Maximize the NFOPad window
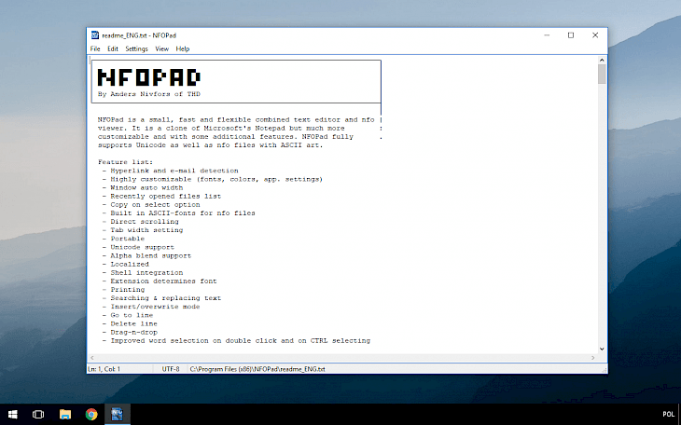The image size is (681, 425). tap(571, 35)
